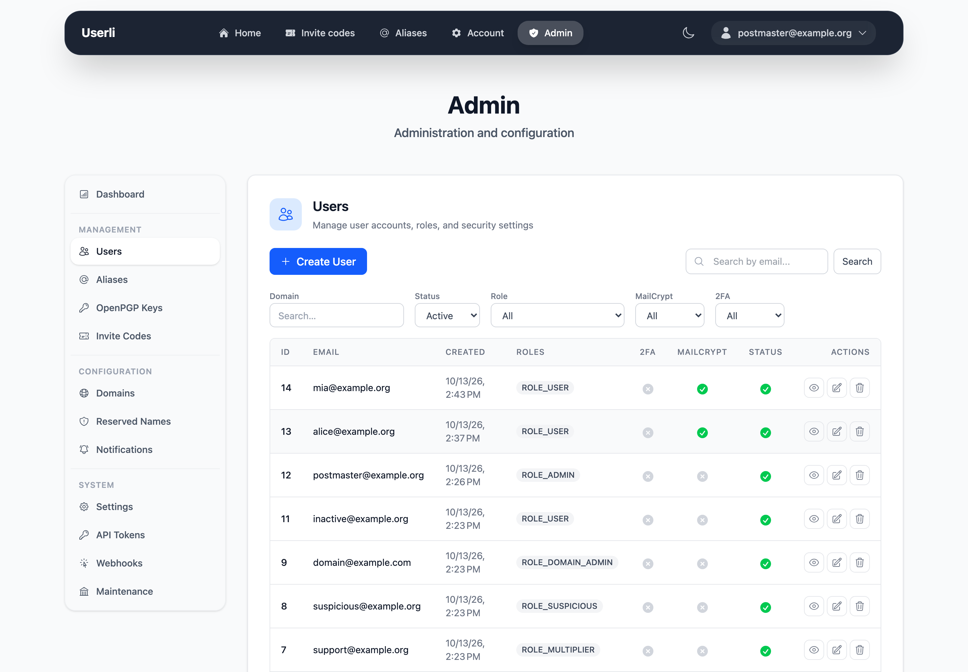968x672 pixels.
Task: Focus the Search by email field
Action: coord(757,261)
